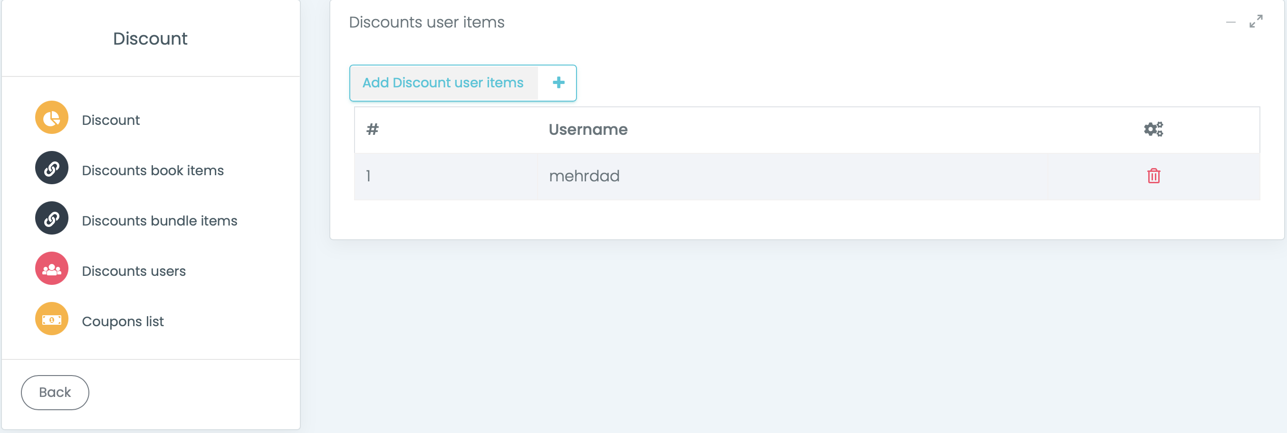The height and width of the screenshot is (433, 1287).
Task: Collapse the Discounts user items panel
Action: pyautogui.click(x=1230, y=22)
